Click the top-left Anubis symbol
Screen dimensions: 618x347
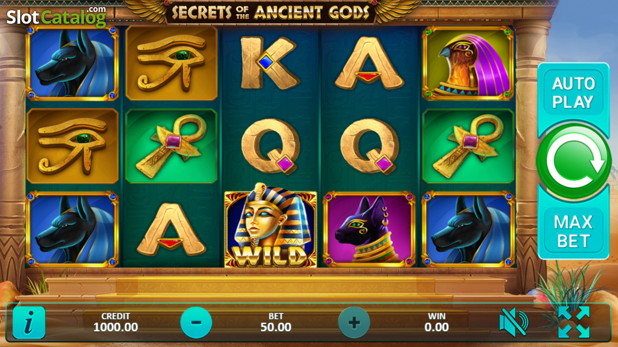[72, 63]
